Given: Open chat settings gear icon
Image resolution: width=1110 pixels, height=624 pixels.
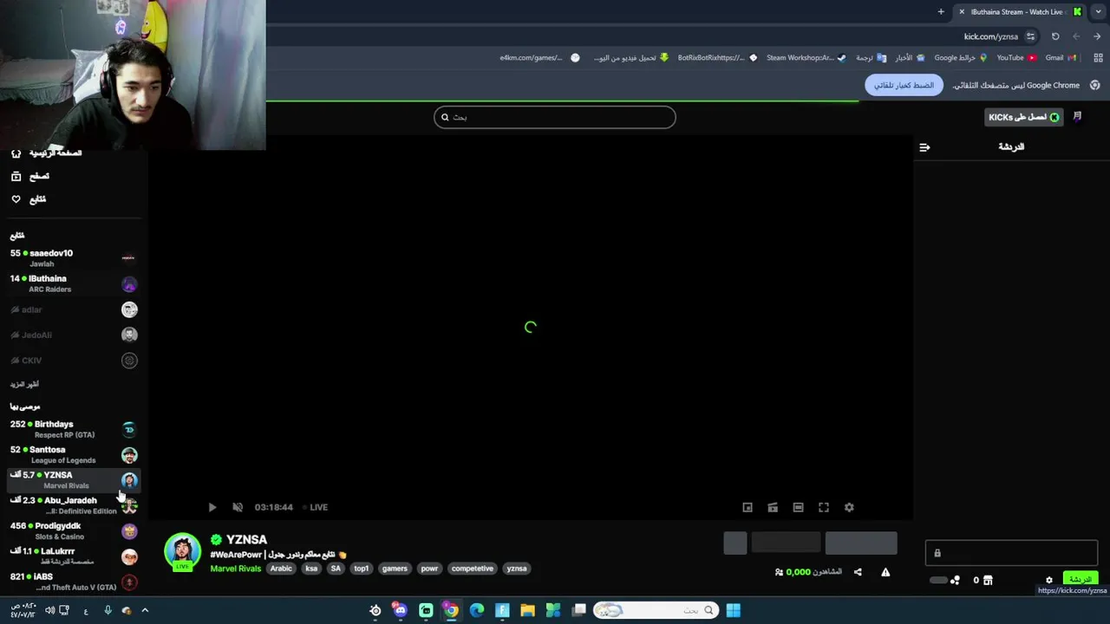Looking at the screenshot, I should [1048, 580].
